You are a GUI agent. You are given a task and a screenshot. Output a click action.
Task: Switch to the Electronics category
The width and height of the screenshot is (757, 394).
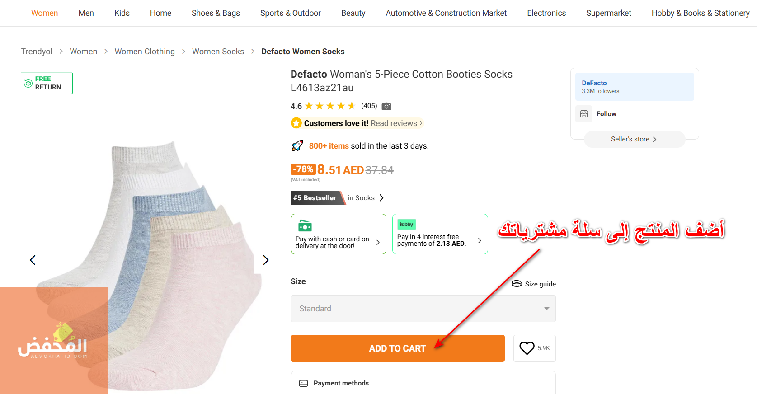(546, 13)
